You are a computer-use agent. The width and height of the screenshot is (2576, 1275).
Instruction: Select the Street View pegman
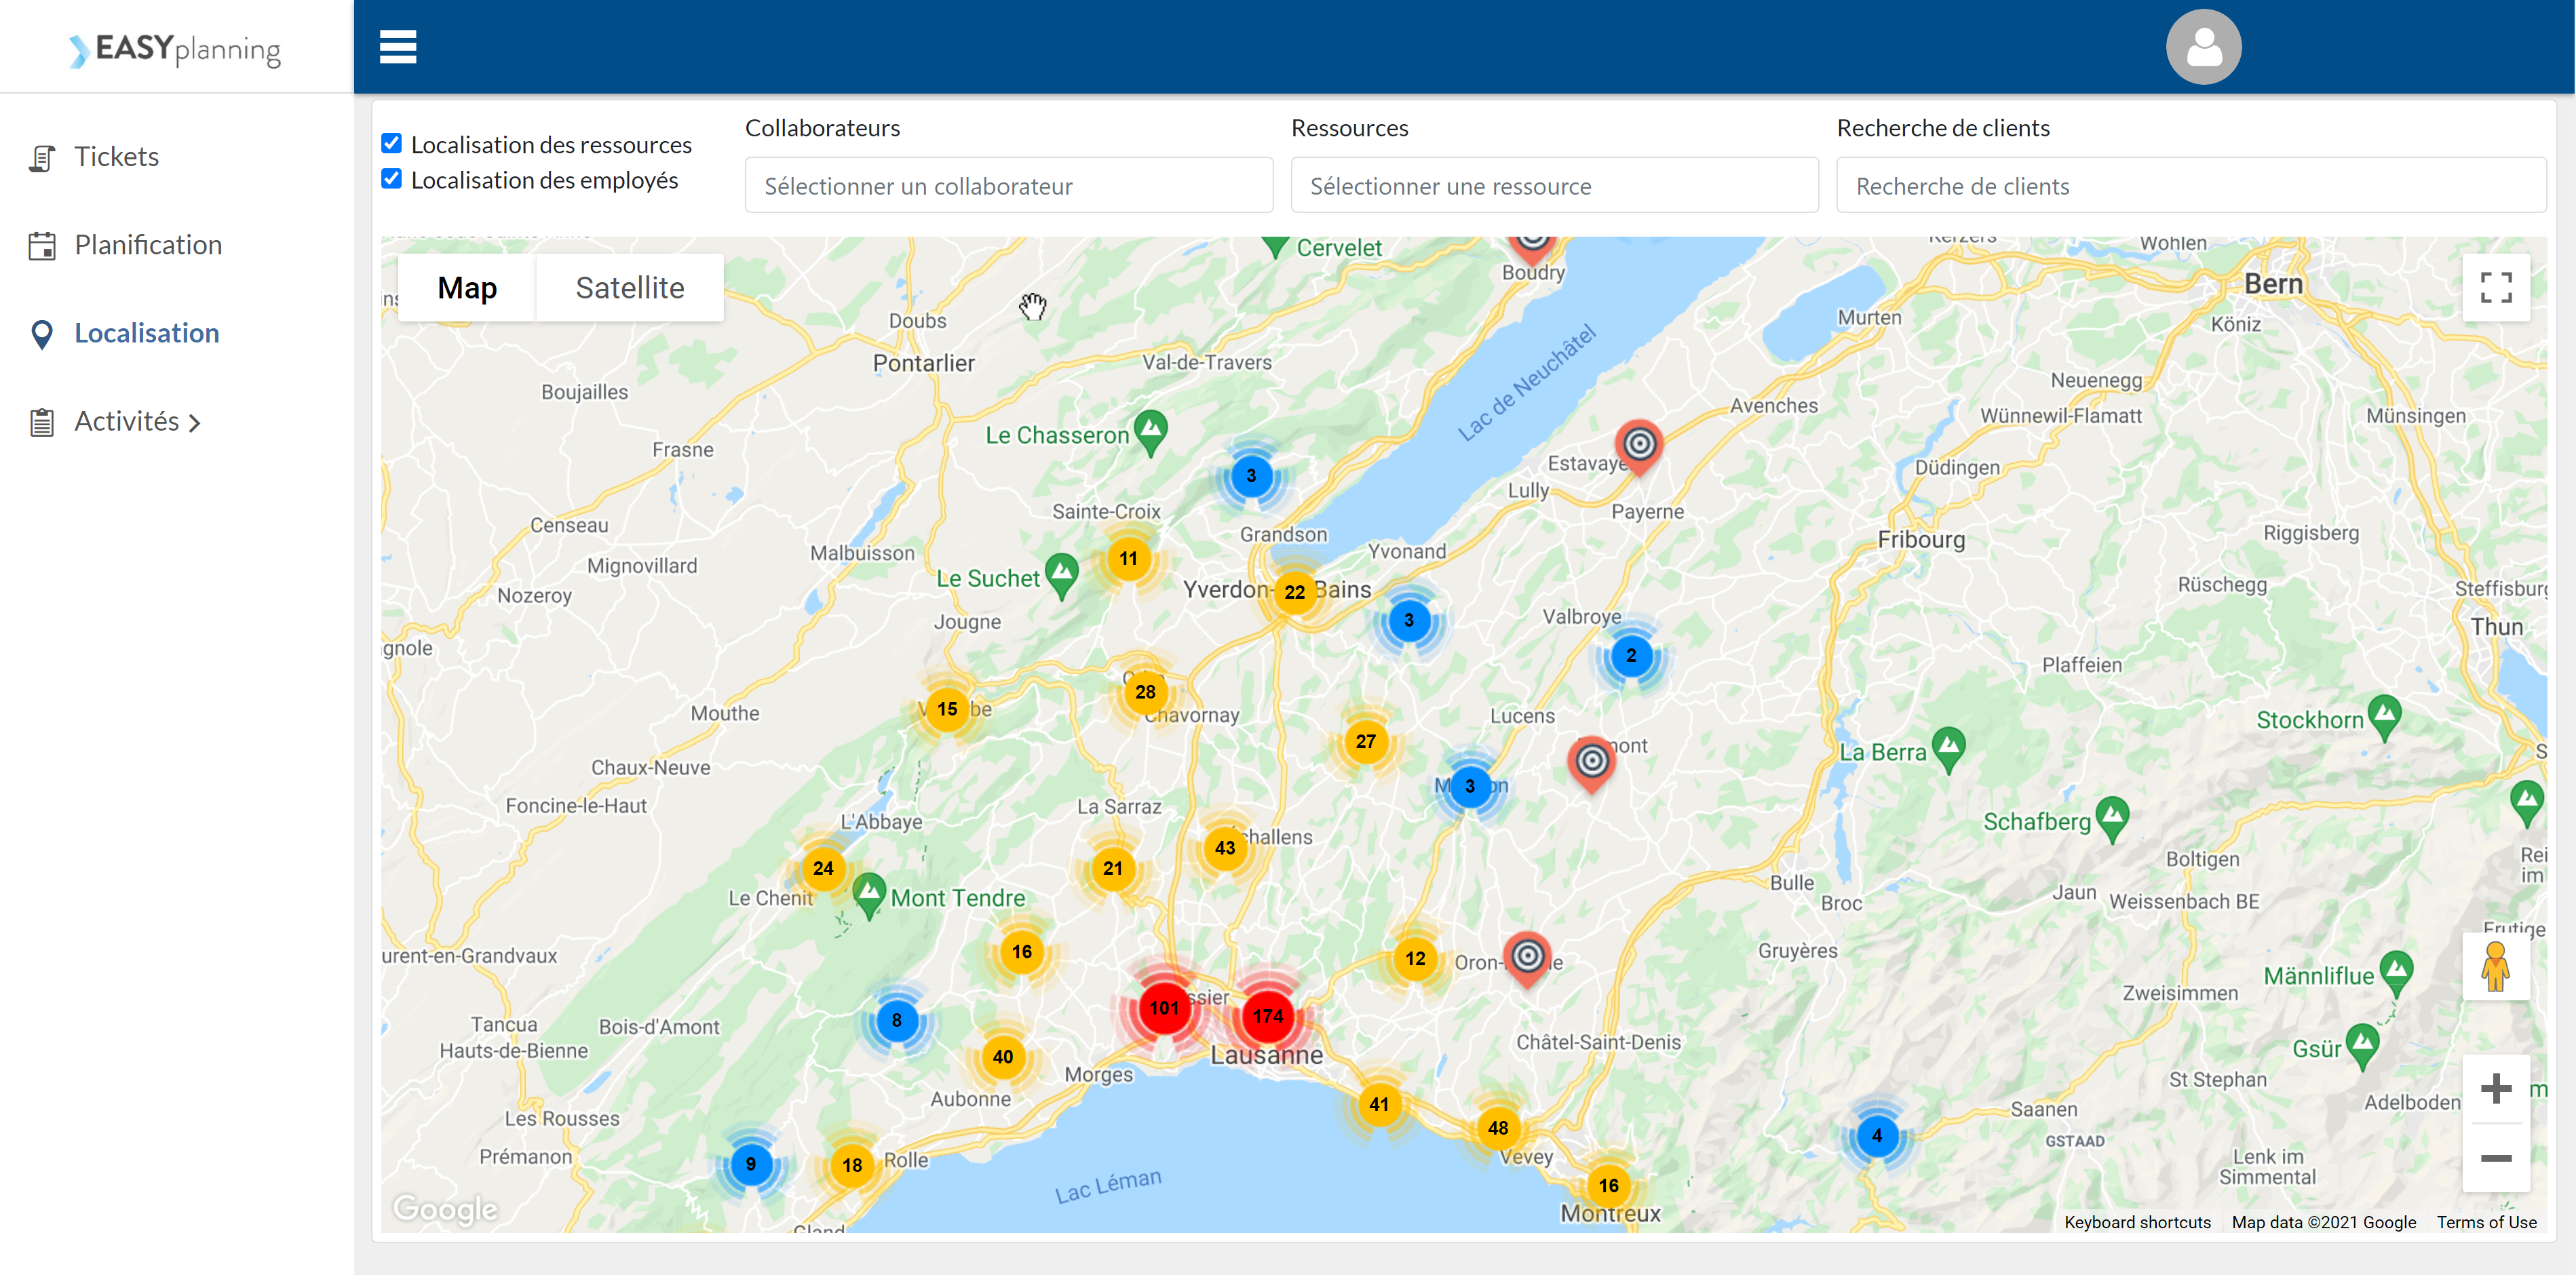[2496, 967]
